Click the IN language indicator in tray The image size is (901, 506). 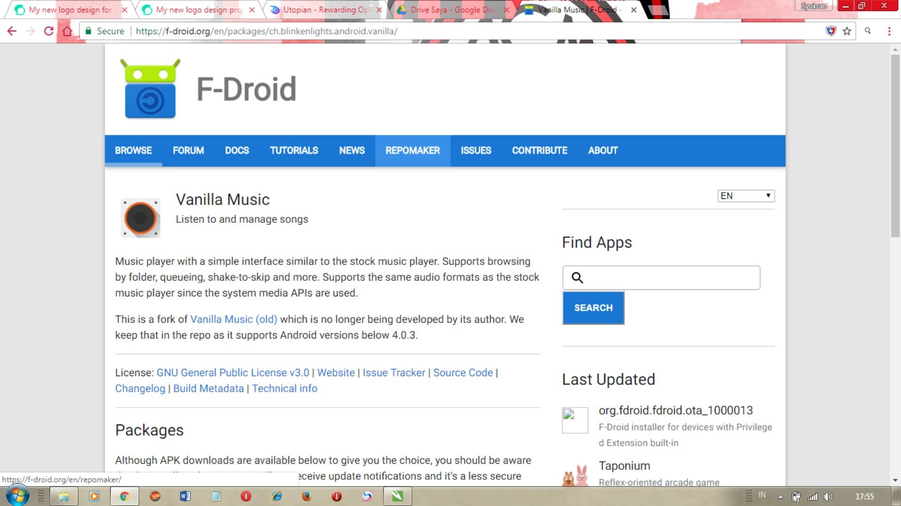pyautogui.click(x=762, y=495)
